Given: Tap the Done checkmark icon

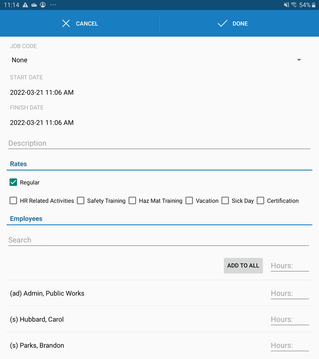Looking at the screenshot, I should pos(222,23).
